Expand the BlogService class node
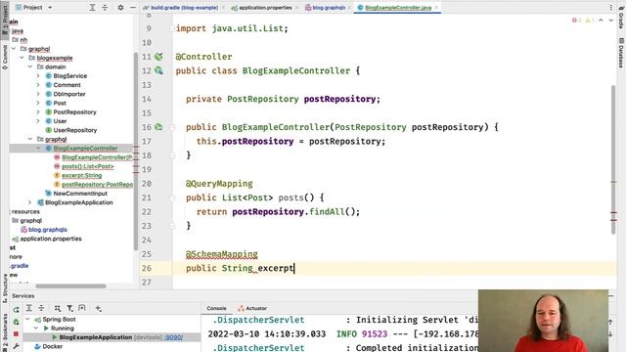This screenshot has width=626, height=352. [38, 76]
